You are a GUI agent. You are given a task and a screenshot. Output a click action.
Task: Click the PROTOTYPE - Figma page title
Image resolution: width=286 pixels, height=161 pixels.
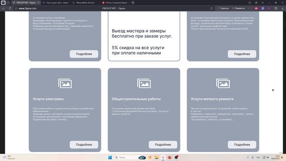(114, 8)
